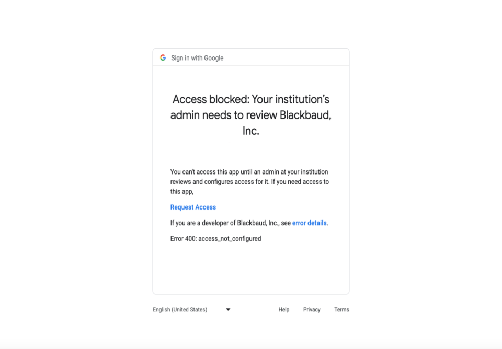Image resolution: width=502 pixels, height=349 pixels.
Task: Click the Google G logo icon
Action: click(163, 57)
